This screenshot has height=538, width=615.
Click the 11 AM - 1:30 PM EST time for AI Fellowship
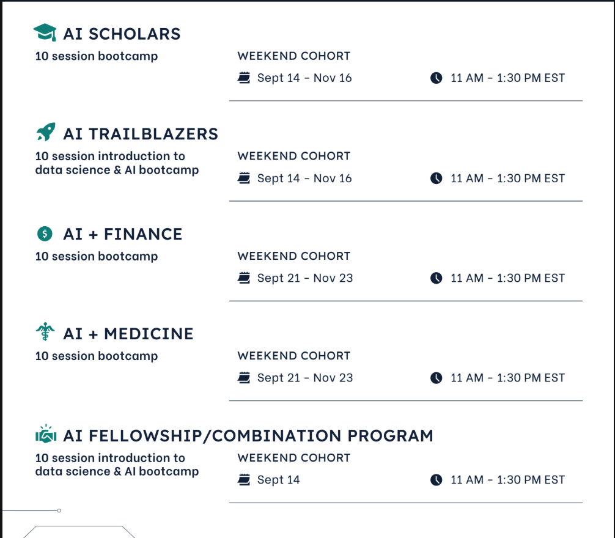507,480
